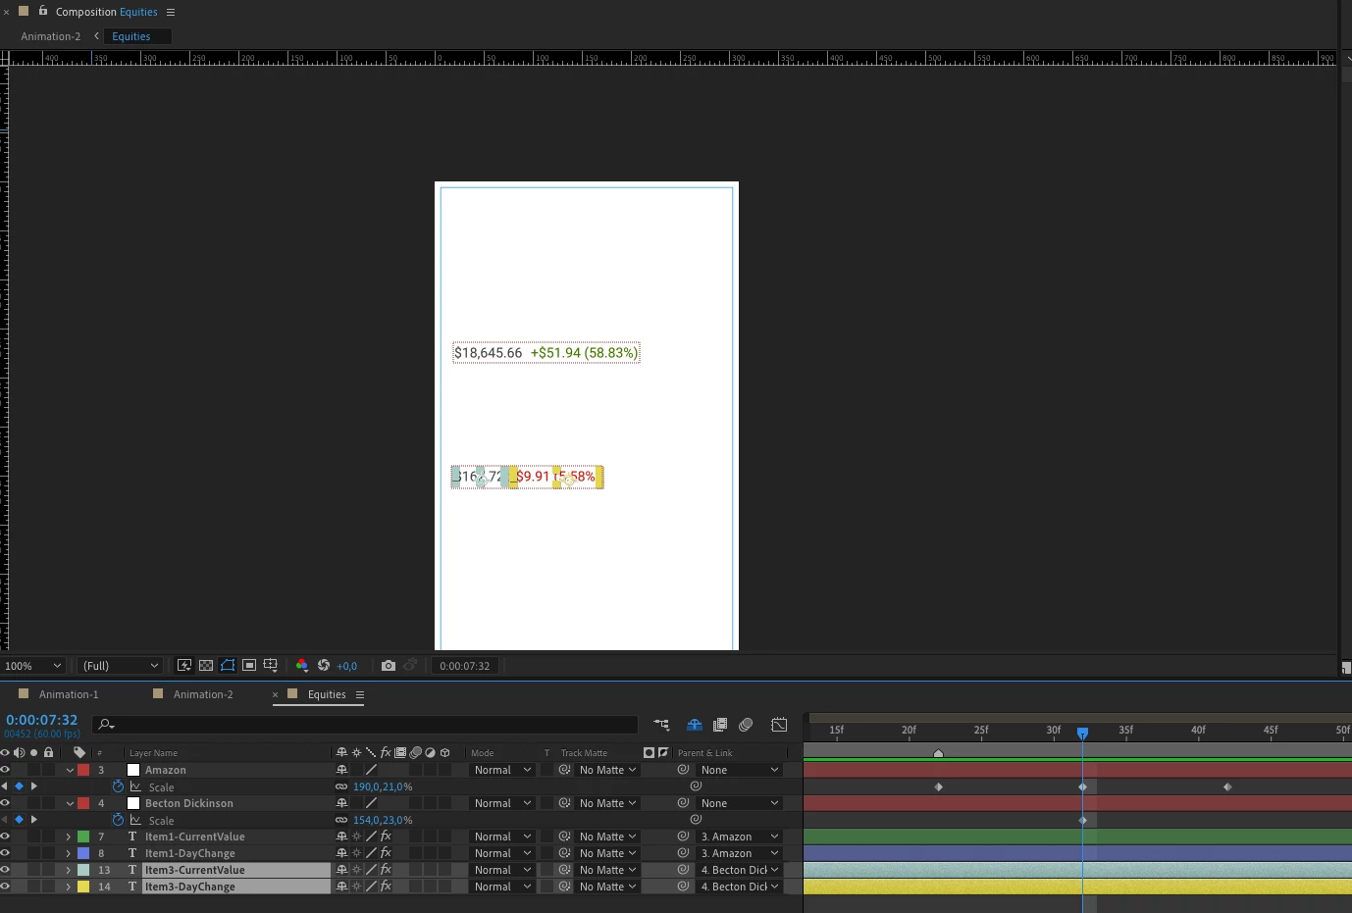
Task: Open Track Matte dropdown for Item1-DayChange
Action: click(607, 853)
